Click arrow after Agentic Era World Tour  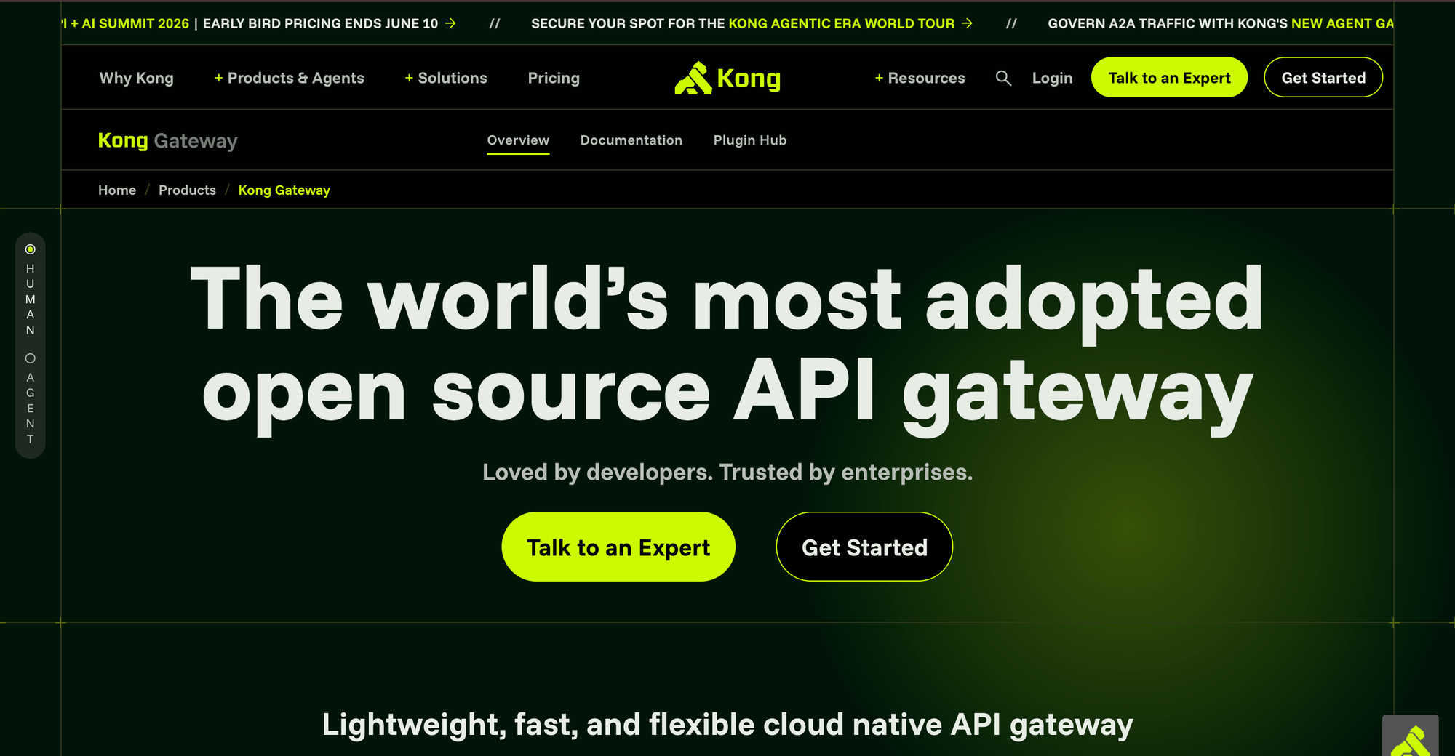tap(967, 23)
